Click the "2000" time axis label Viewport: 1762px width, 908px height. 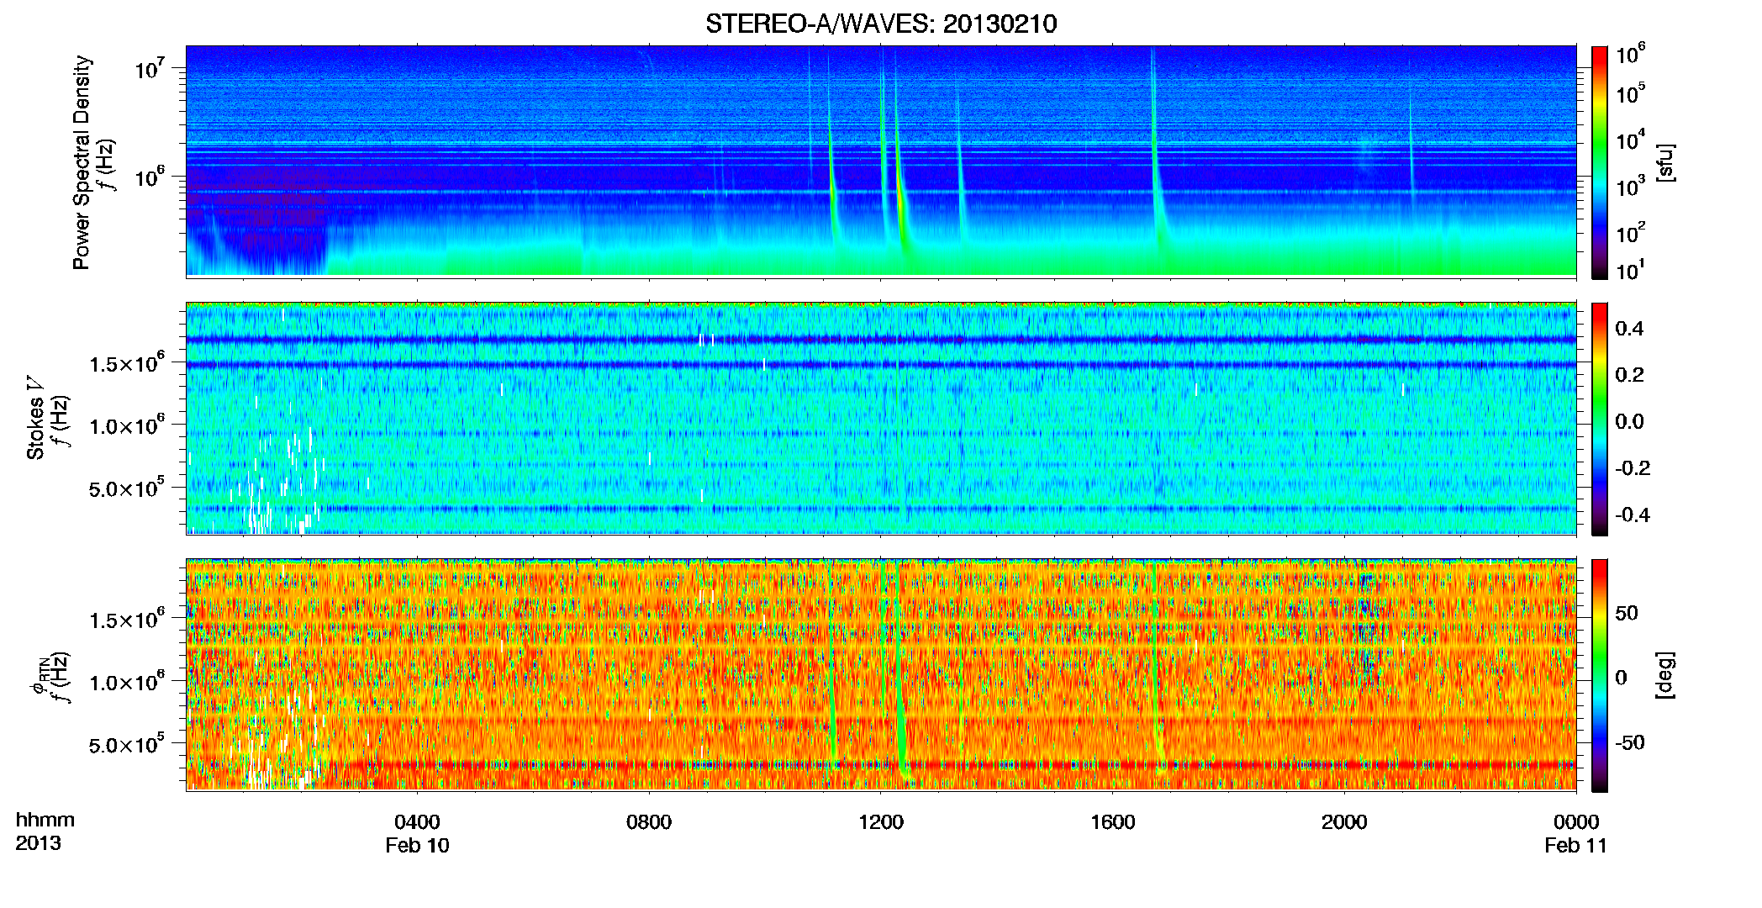[x=1344, y=822]
